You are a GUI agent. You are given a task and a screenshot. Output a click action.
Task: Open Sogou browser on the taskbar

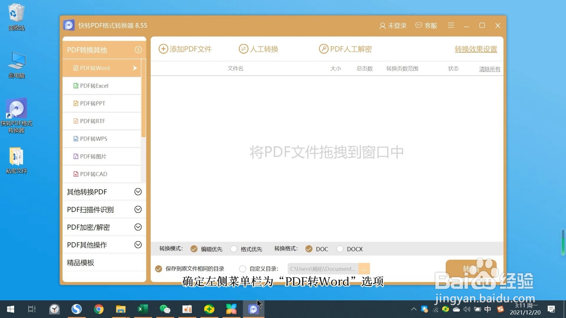point(76,310)
